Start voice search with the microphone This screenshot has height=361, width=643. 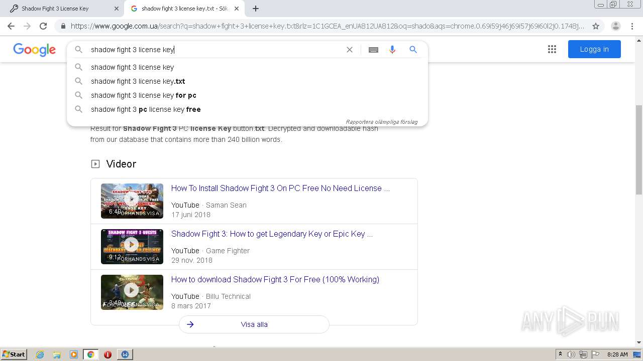[x=392, y=50]
